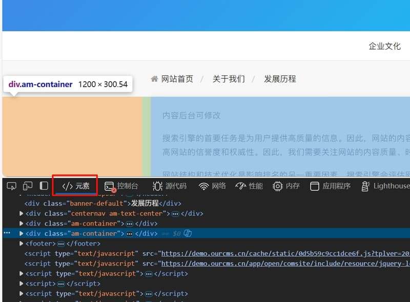Open the 性能 Performance tab
Image resolution: width=410 pixels, height=302 pixels.
click(x=249, y=186)
